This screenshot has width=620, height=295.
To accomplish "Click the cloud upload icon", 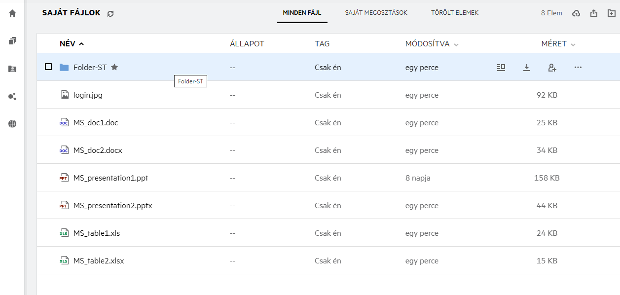I will pos(576,13).
